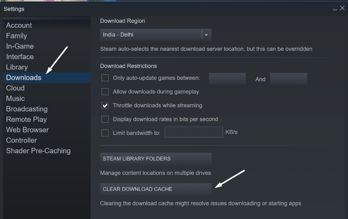Click the Clear Download Cache button
This screenshot has width=348, height=219.
[155, 189]
